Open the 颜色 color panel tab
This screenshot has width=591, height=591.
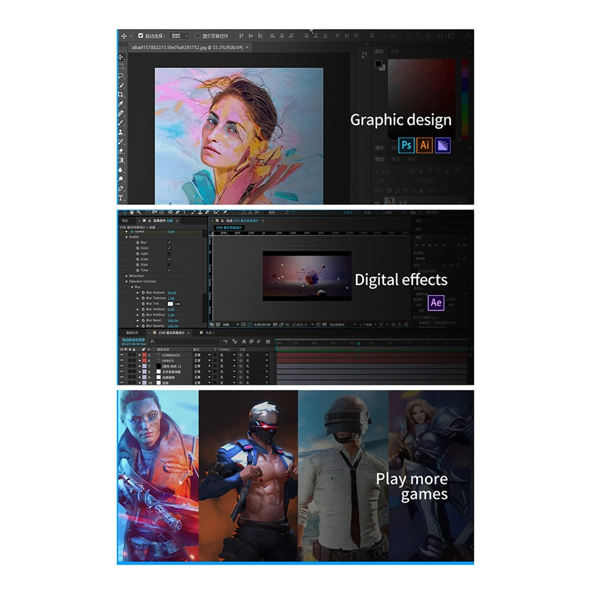coord(379,51)
